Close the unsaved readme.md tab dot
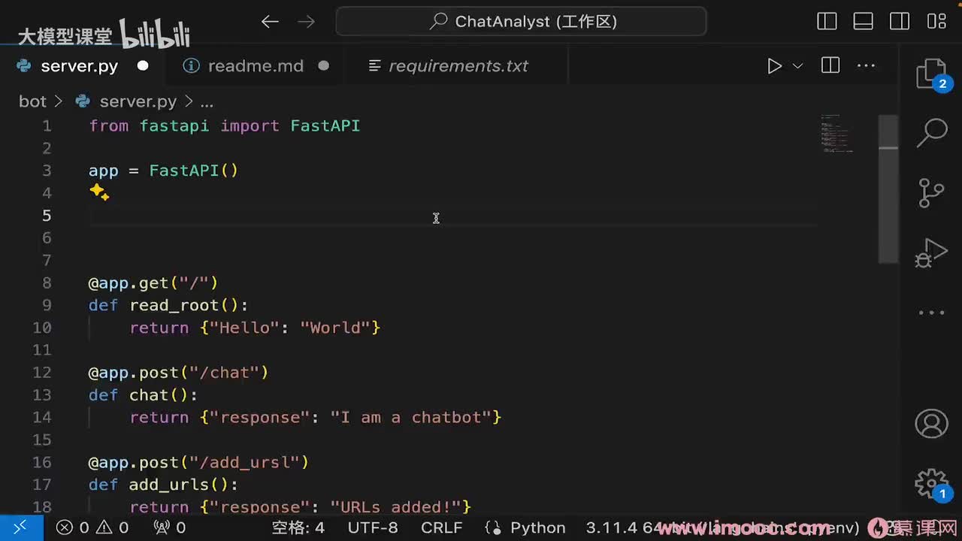 (x=324, y=66)
